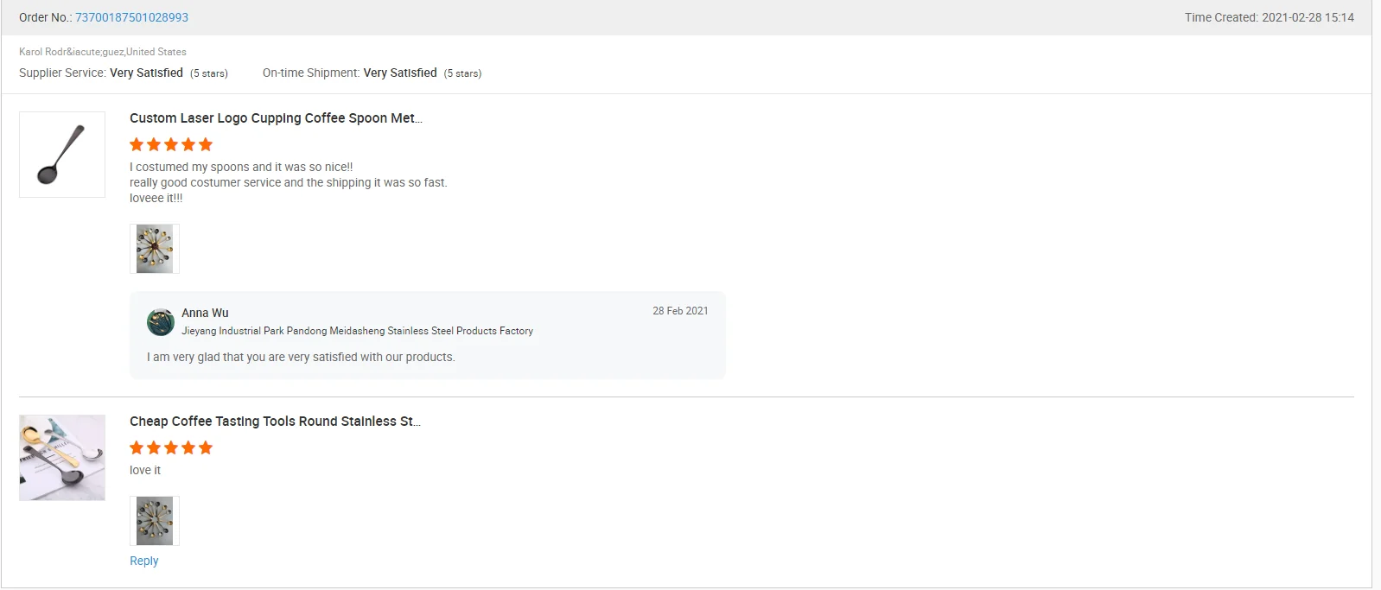Click the black cupping spoon product thumbnail
This screenshot has width=1381, height=590.
coord(62,155)
